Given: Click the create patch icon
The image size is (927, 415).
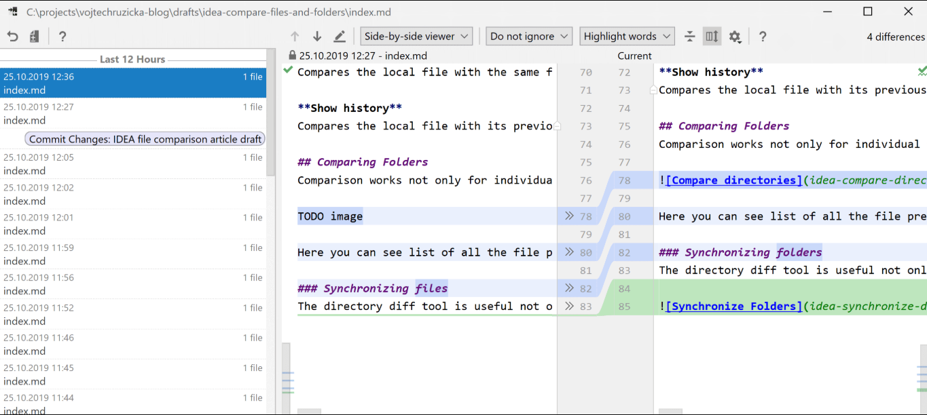Looking at the screenshot, I should [x=33, y=36].
